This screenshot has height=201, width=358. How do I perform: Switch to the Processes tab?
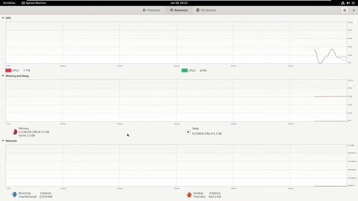point(152,10)
